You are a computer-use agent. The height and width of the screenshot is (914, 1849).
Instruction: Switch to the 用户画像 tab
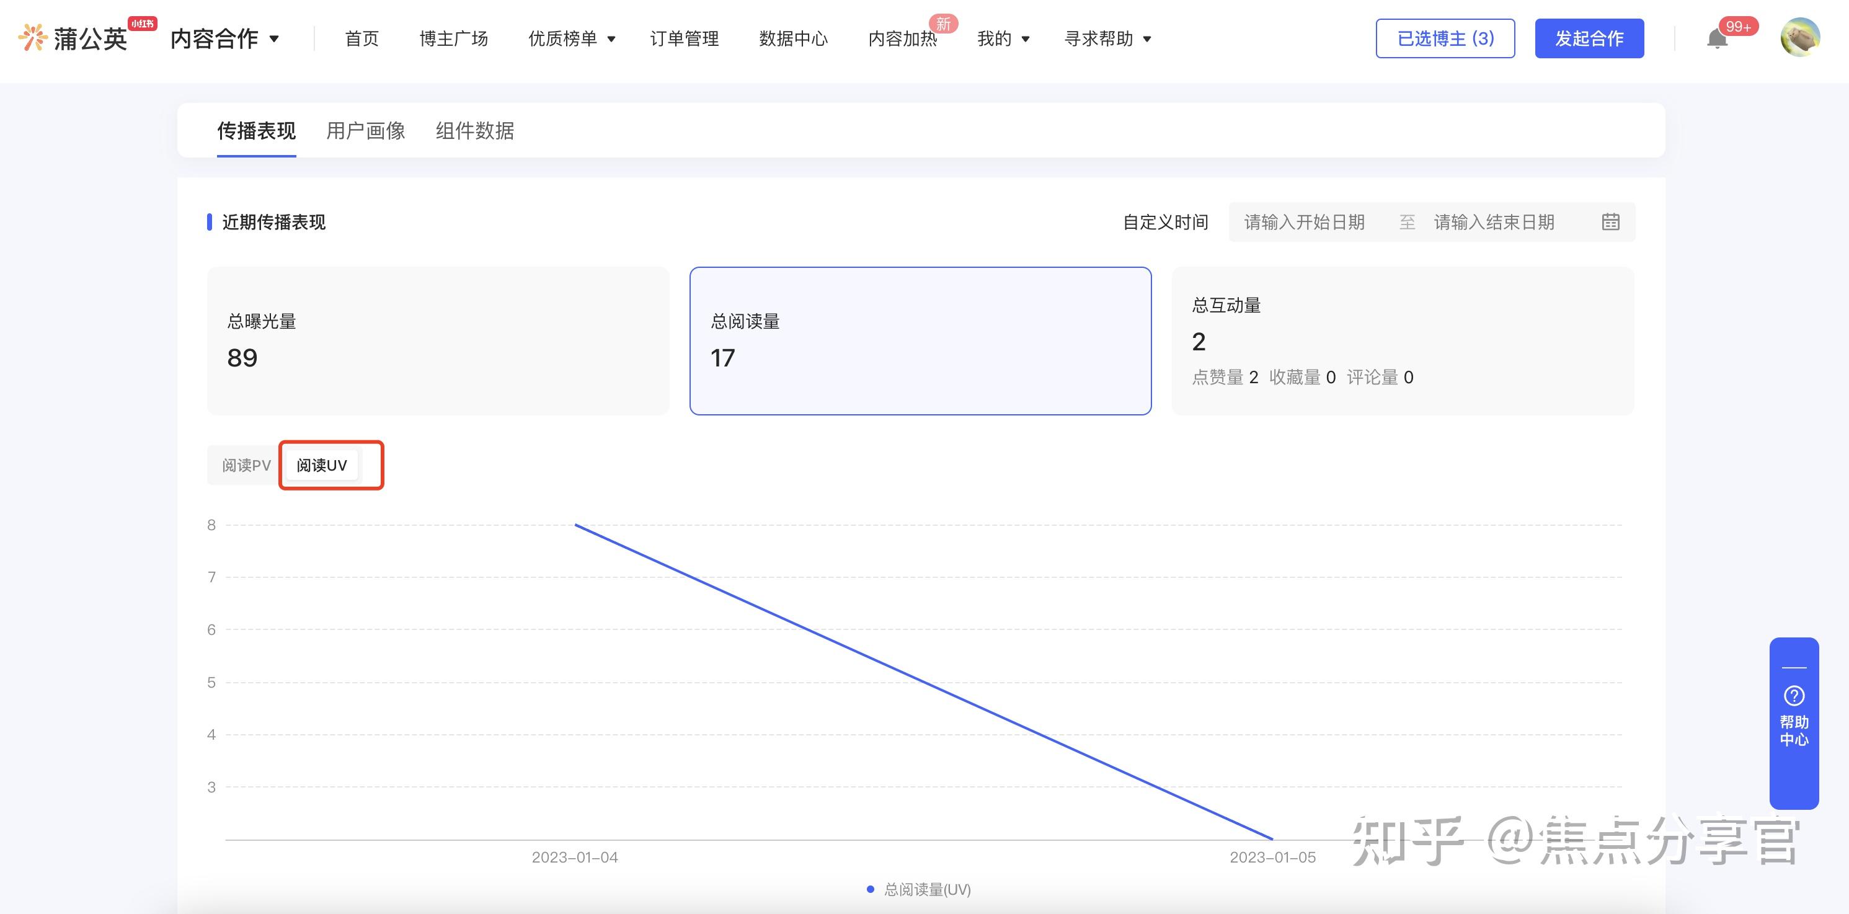coord(365,131)
